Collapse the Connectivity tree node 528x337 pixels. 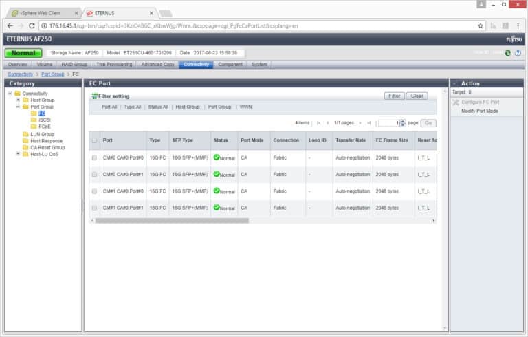(10, 94)
